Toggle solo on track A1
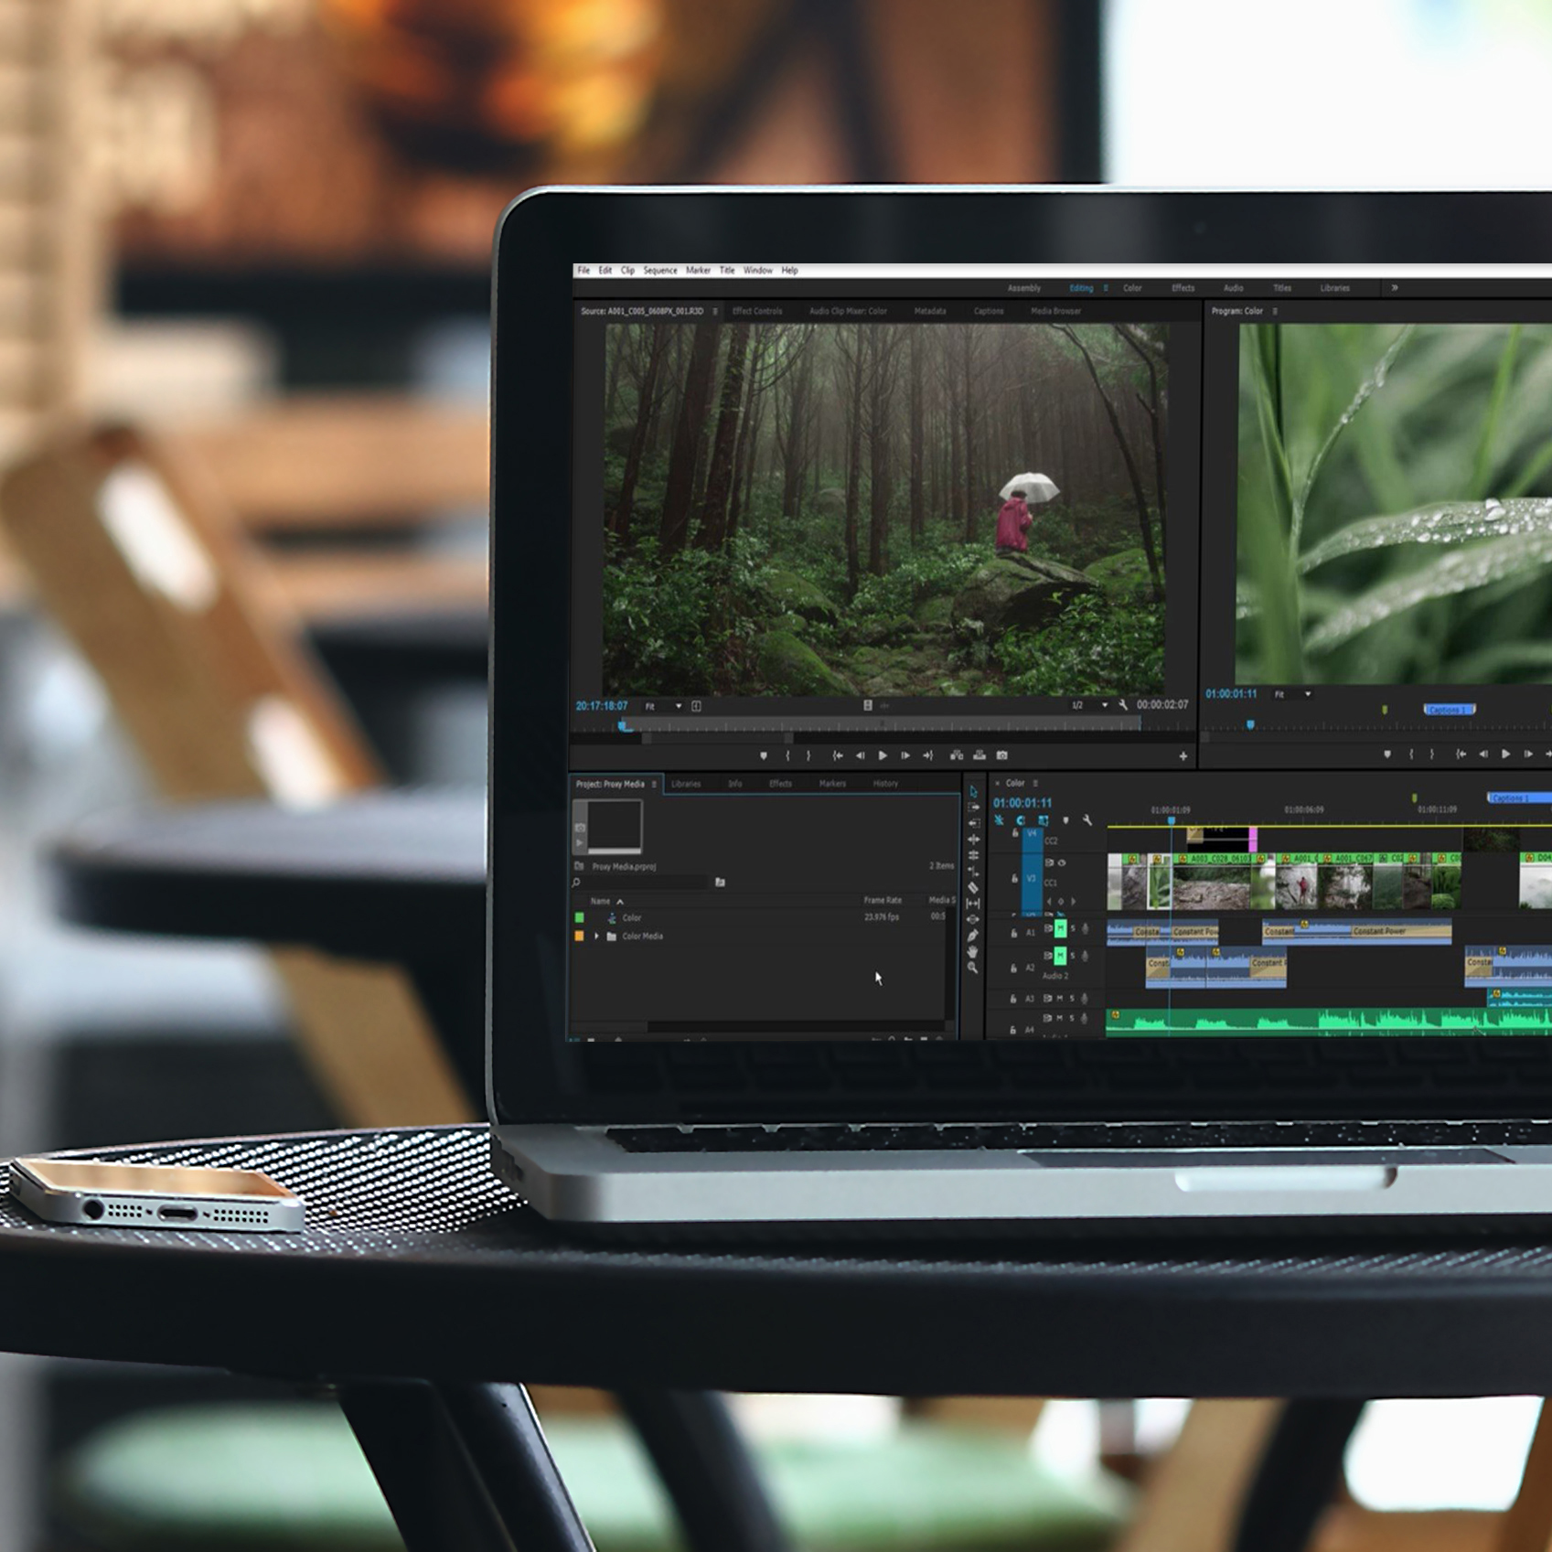 pos(1073,929)
